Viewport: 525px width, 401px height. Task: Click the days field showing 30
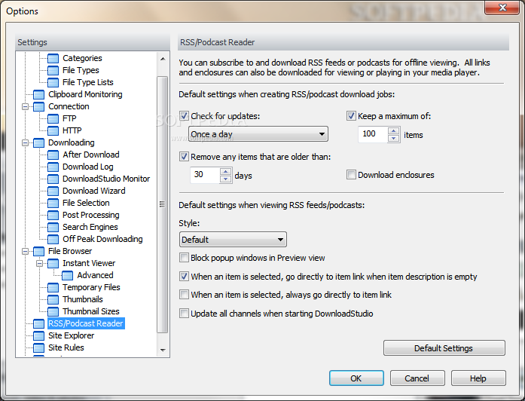(x=205, y=175)
